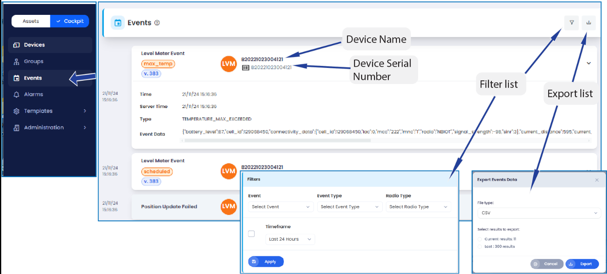Open the Select Radio Type dropdown
607x274 pixels.
(x=418, y=207)
